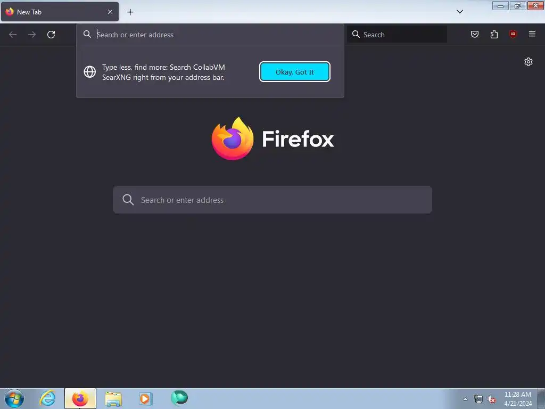Close the New Tab tab
The height and width of the screenshot is (409, 545).
110,12
